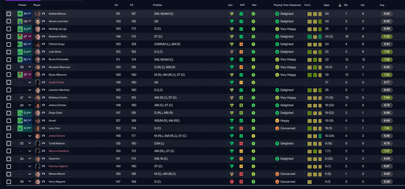Click Patrick Dorgu's orange sharpness icon
405x189 pixels.
coord(241,44)
